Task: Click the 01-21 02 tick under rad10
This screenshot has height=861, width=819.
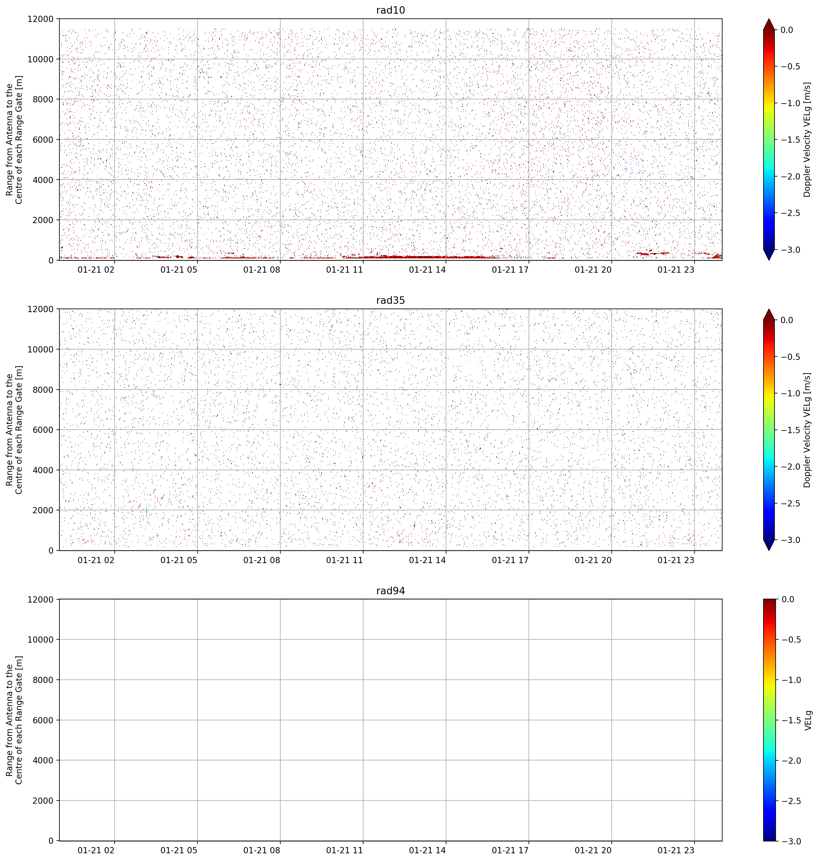Action: point(96,270)
